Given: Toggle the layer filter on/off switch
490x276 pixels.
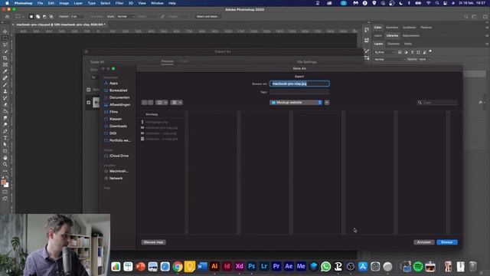Looking at the screenshot, I should coord(430,51).
